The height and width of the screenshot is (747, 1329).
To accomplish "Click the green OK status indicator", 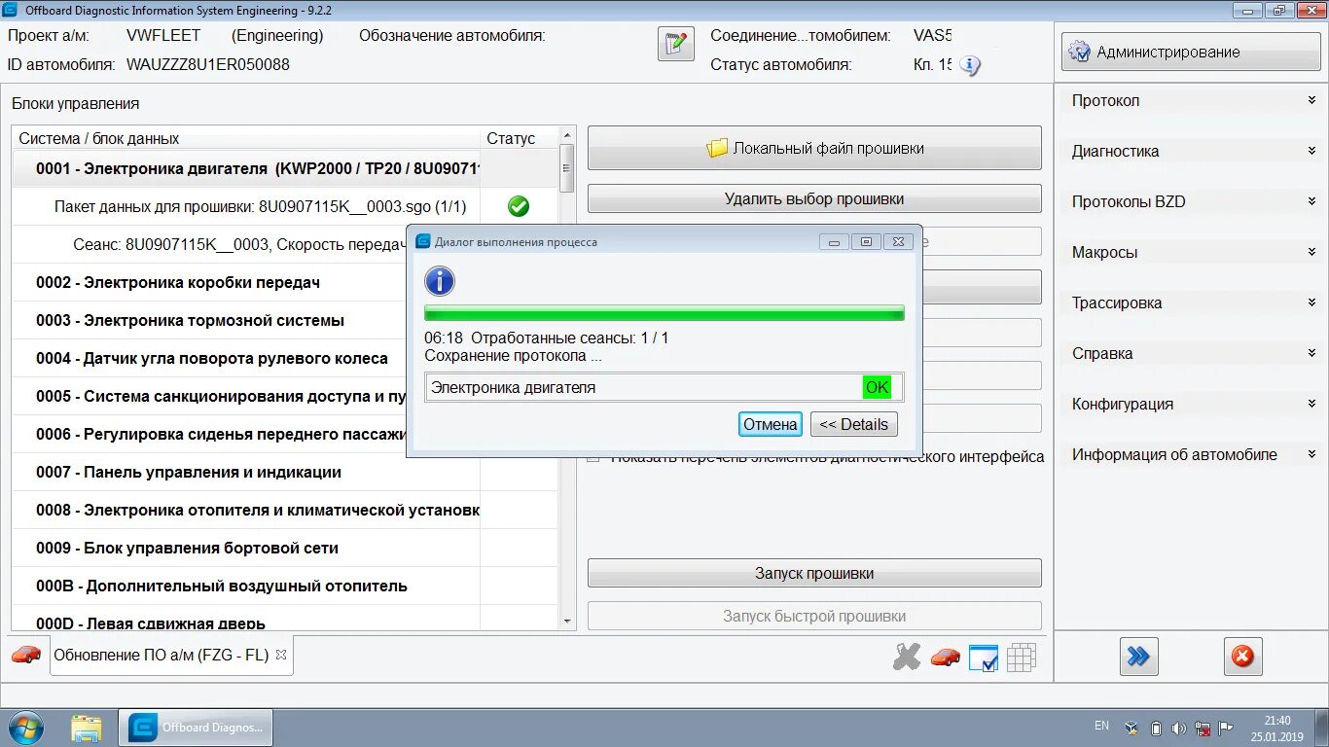I will [878, 387].
